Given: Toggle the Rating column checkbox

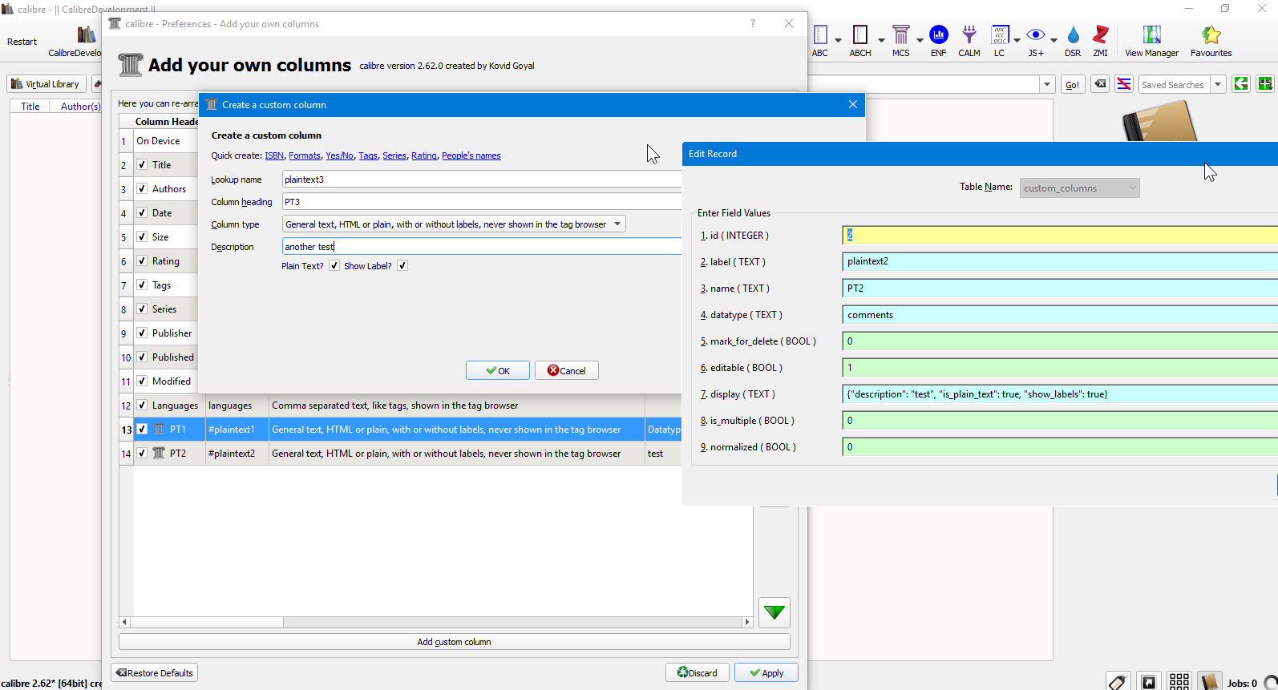Looking at the screenshot, I should (142, 261).
